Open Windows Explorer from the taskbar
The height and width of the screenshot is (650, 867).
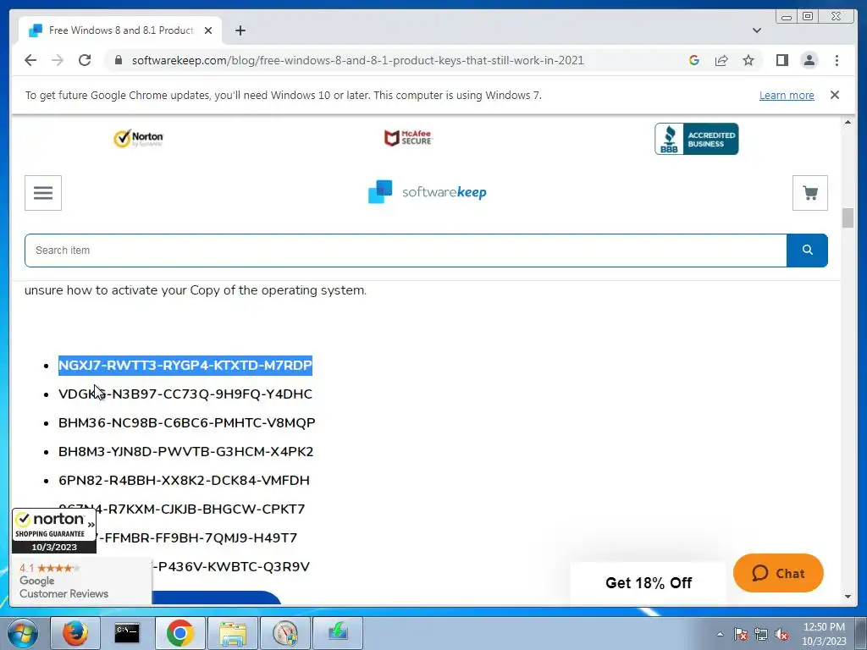(233, 633)
